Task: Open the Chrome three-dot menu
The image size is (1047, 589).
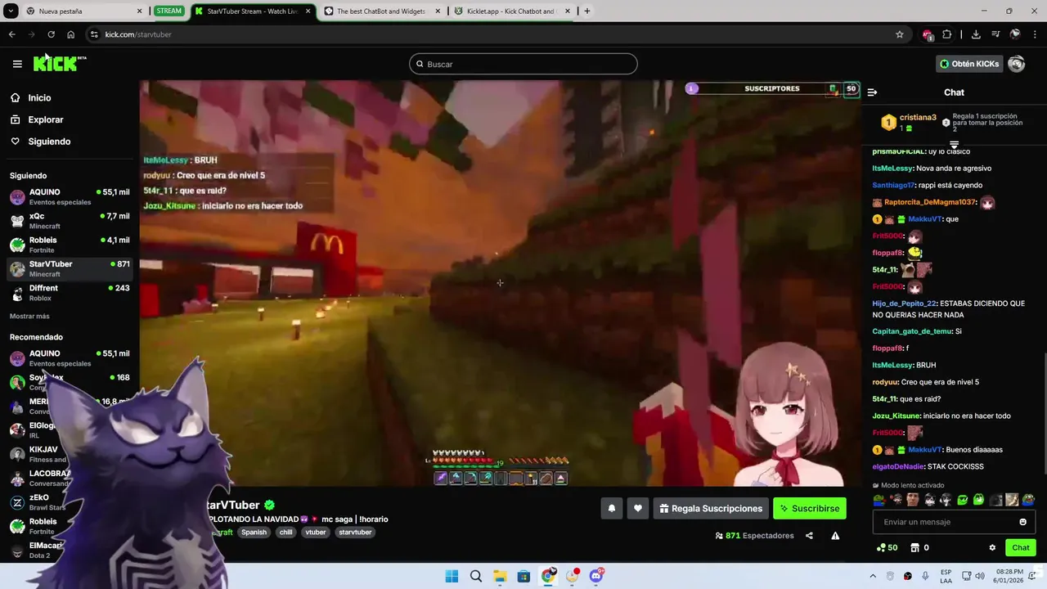Action: coord(1035,34)
